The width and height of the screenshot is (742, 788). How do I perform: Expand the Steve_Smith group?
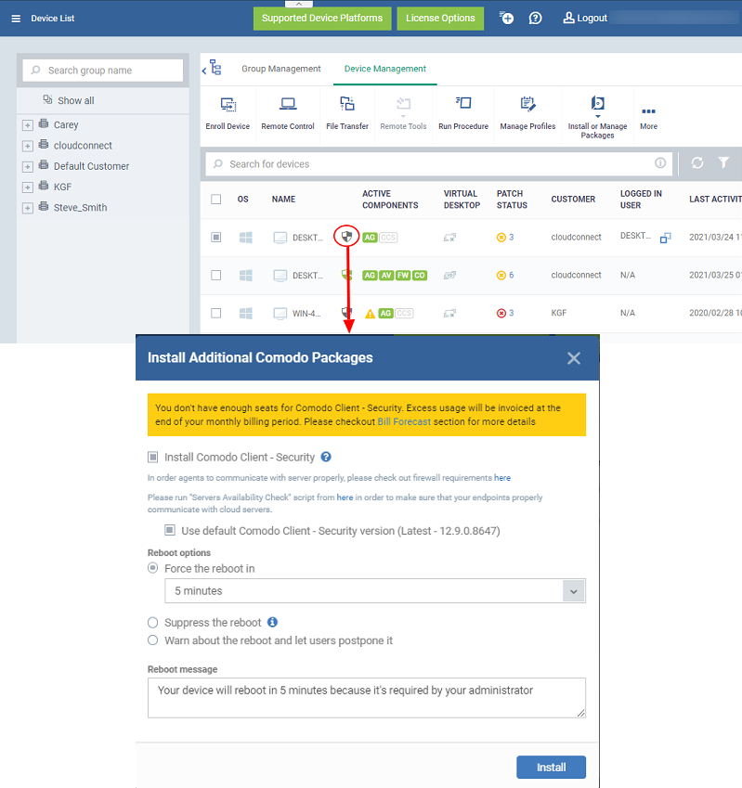[28, 208]
